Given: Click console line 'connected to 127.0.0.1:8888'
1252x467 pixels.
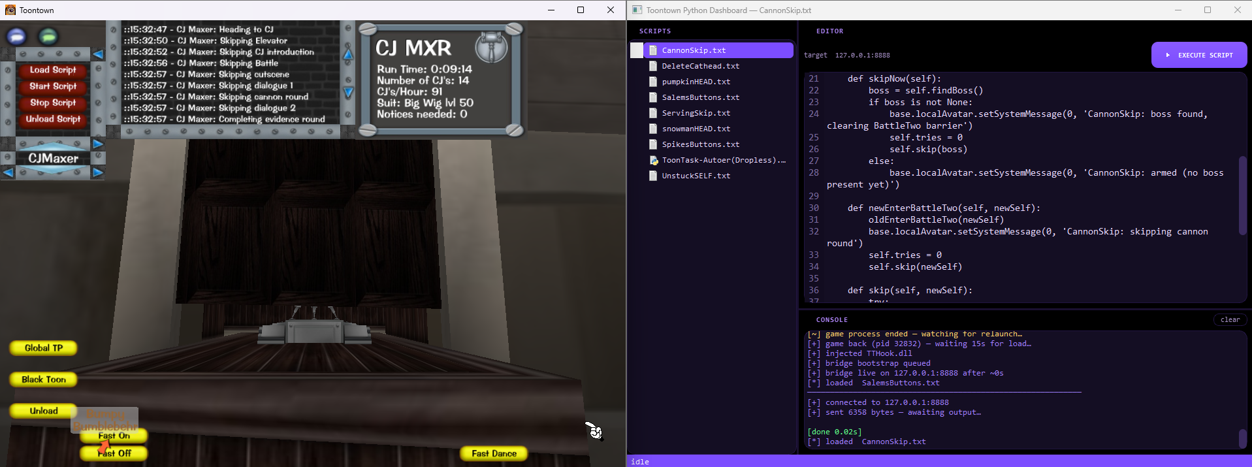Looking at the screenshot, I should pos(878,402).
